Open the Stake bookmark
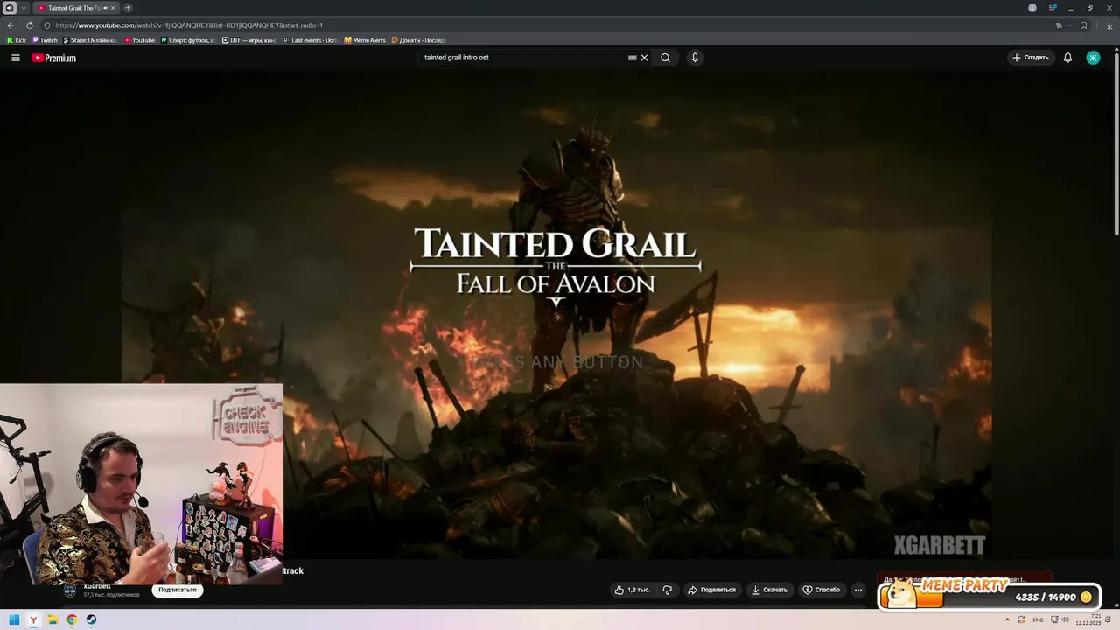The width and height of the screenshot is (1120, 630). point(90,40)
